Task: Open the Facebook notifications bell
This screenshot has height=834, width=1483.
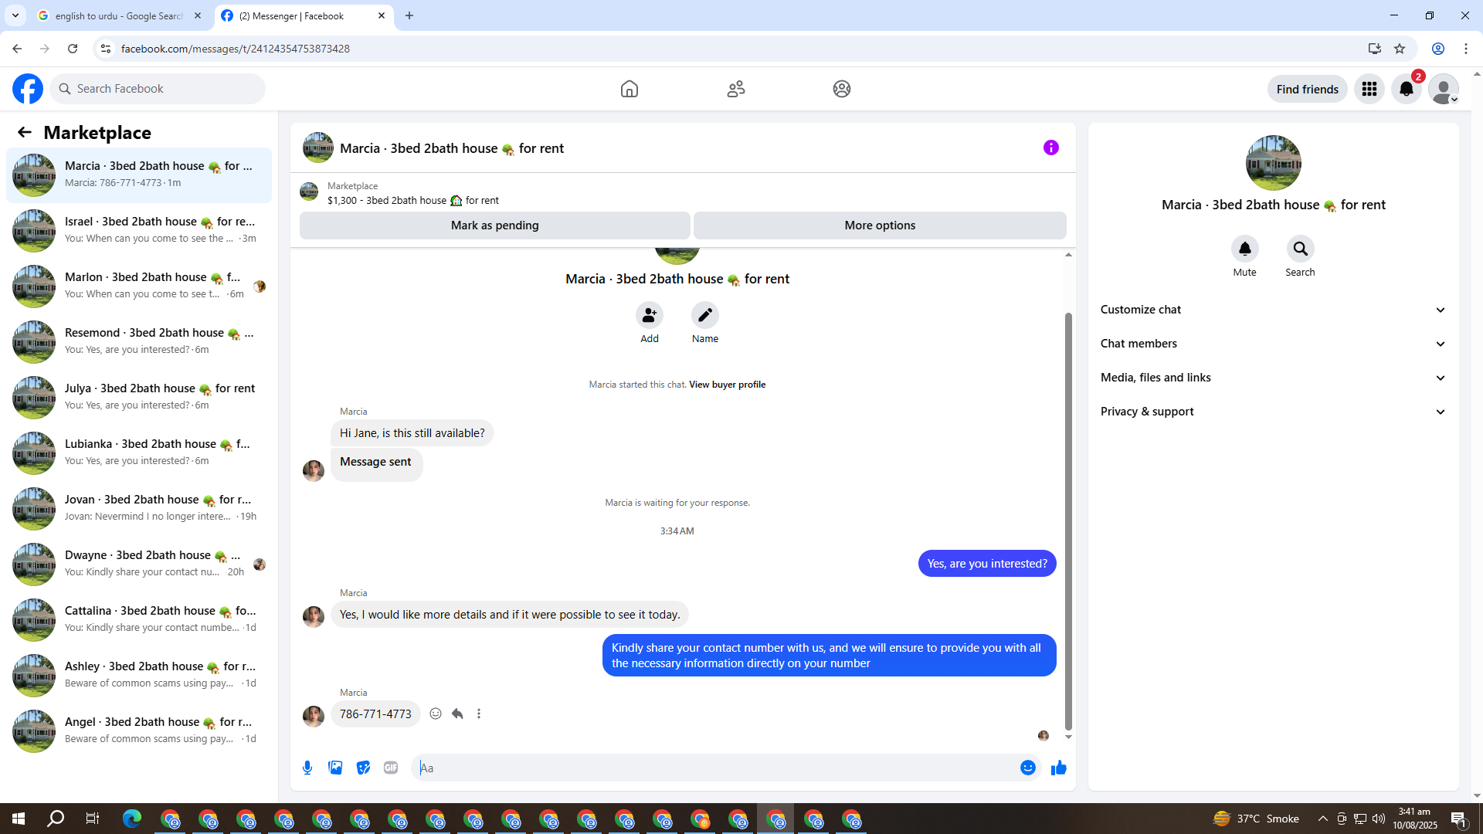Action: [1406, 89]
